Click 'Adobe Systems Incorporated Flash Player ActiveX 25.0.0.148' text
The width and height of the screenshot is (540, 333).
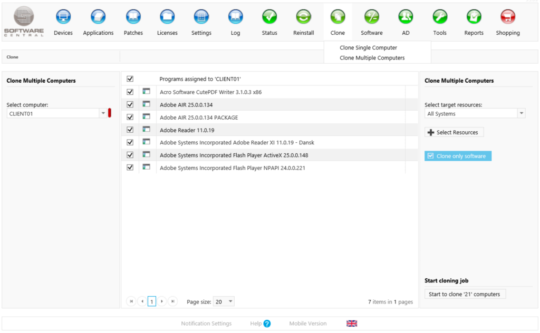tap(234, 155)
